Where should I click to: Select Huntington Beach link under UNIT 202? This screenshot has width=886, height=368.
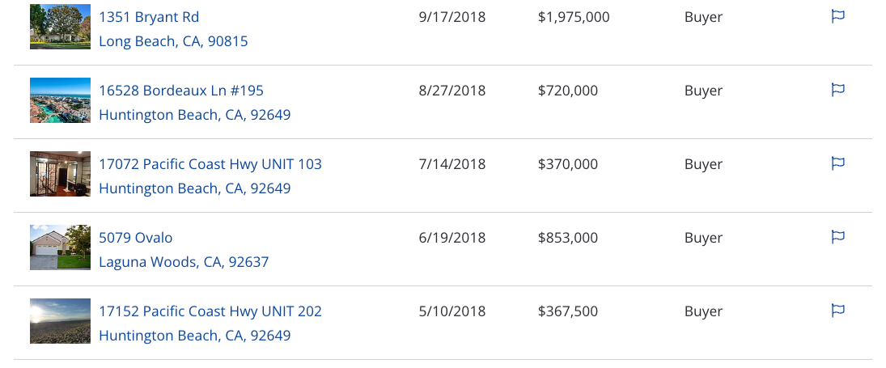(194, 336)
